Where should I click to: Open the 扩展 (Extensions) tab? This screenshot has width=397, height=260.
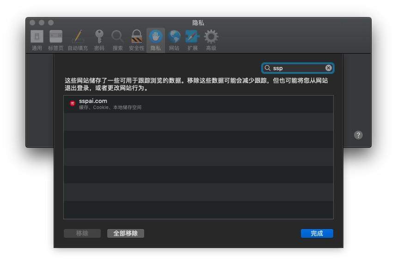click(x=192, y=40)
